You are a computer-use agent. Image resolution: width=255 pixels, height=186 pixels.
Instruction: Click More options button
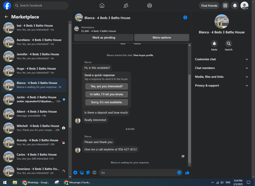pyautogui.click(x=162, y=38)
